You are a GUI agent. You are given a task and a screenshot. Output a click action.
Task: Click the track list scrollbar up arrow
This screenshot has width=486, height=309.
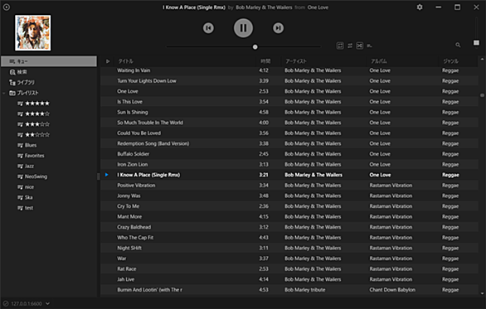pos(482,59)
